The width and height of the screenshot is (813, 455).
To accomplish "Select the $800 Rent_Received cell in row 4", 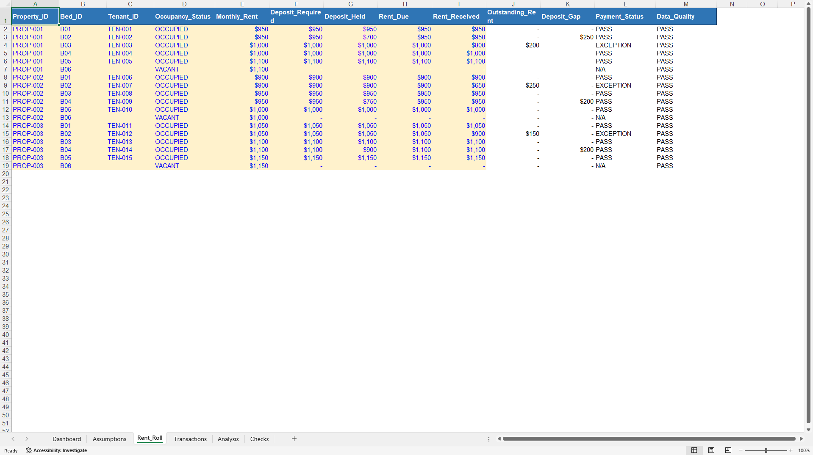I will pos(459,45).
